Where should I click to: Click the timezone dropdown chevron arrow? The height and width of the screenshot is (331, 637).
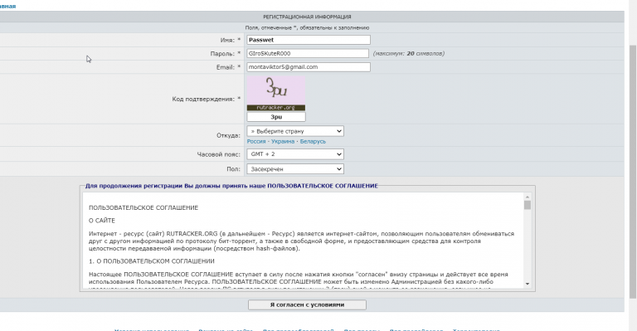tap(338, 154)
